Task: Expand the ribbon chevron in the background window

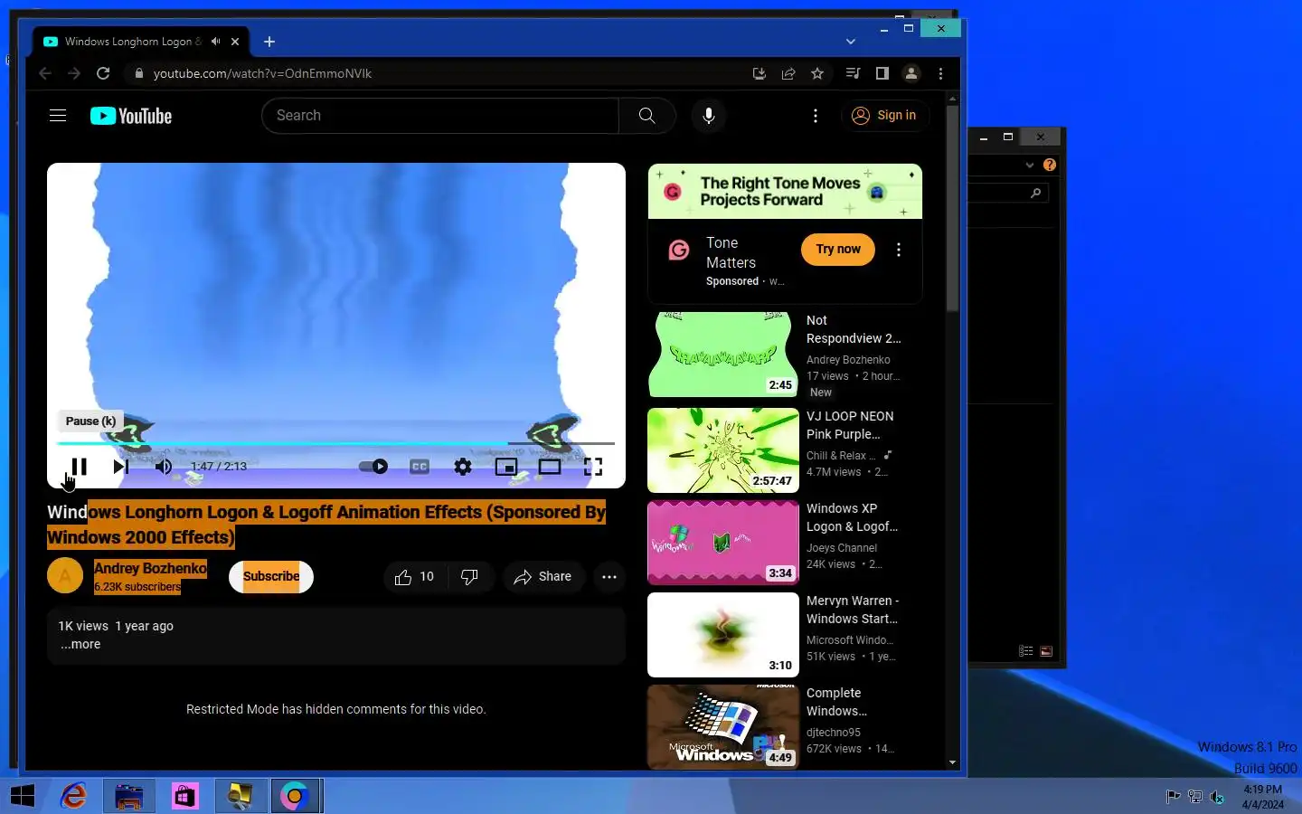Action: 1029,165
